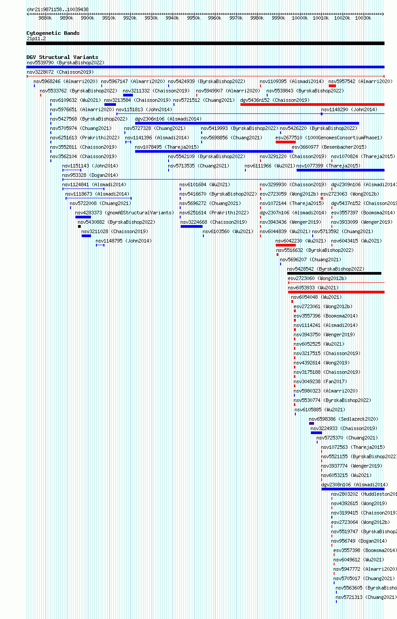Click the blue bar under nsv3224668
Image resolution: width=397 pixels, height=619 pixels.
point(191,226)
